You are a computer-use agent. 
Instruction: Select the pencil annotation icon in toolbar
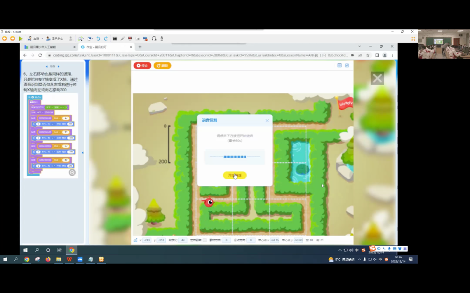(123, 39)
